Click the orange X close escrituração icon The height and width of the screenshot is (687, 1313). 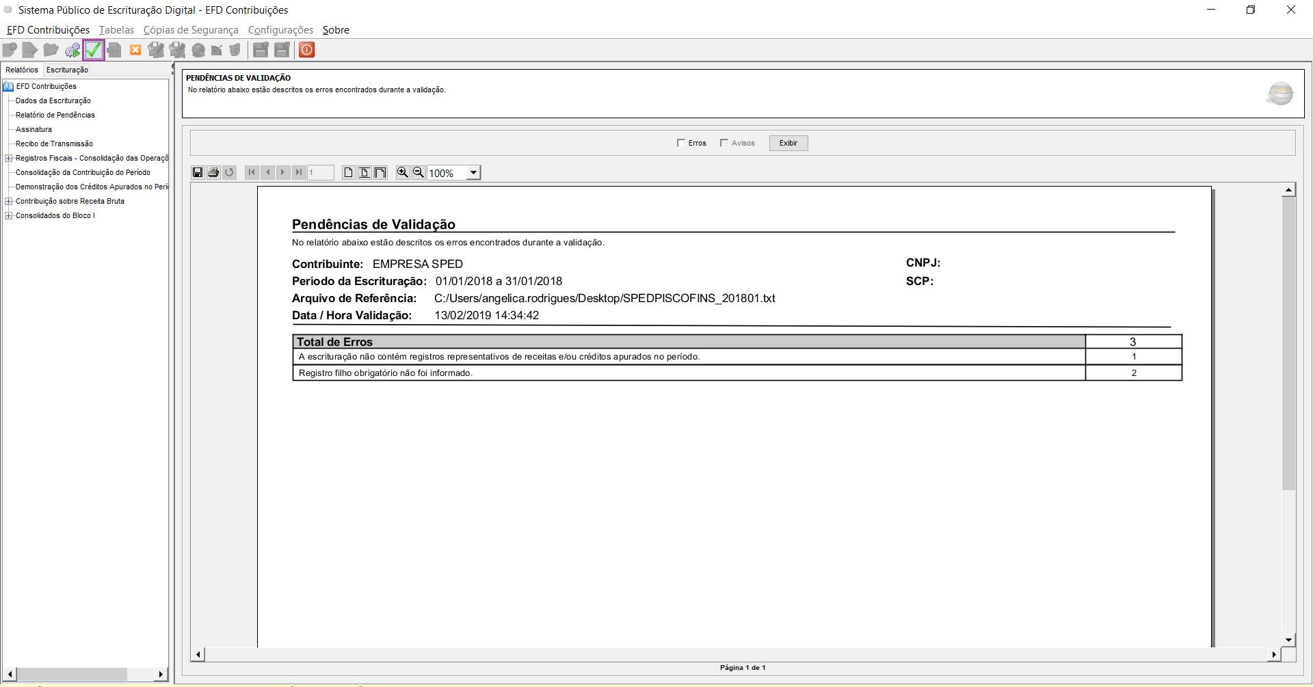point(135,50)
